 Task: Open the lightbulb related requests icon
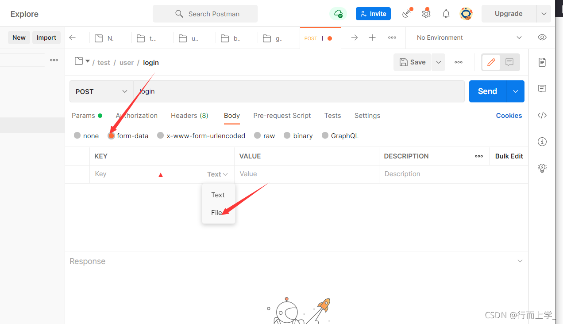tap(542, 168)
